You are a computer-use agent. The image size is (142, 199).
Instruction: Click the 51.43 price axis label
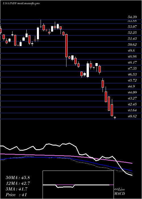click(132, 39)
